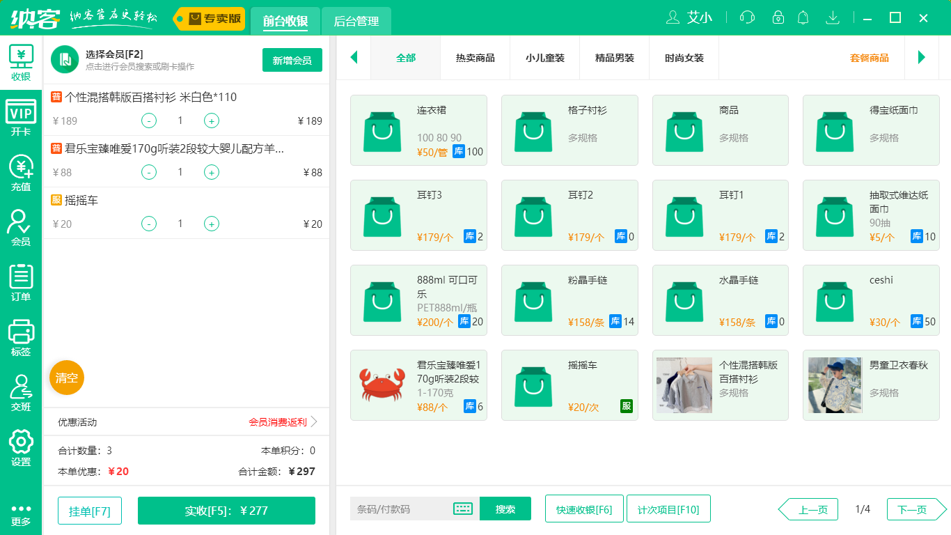Click the 新增会员 button
The height and width of the screenshot is (535, 951).
tap(292, 61)
